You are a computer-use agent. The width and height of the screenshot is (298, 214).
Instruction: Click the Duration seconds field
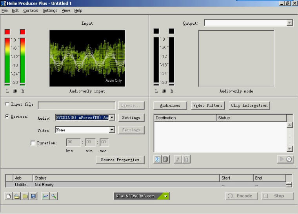[104, 142]
